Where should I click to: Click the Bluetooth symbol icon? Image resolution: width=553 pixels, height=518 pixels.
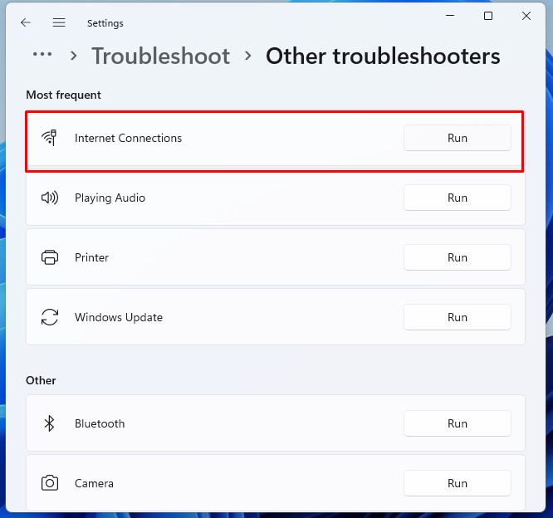coord(49,423)
